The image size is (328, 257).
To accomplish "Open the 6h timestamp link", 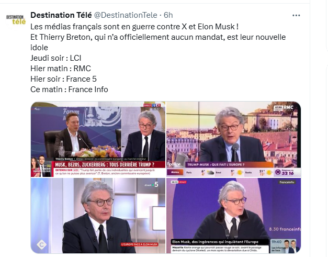I will (x=168, y=15).
